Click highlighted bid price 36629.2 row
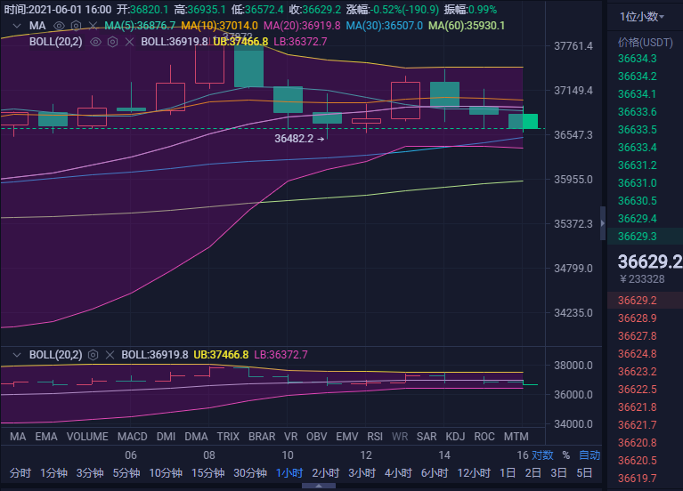The width and height of the screenshot is (683, 491). pos(645,301)
